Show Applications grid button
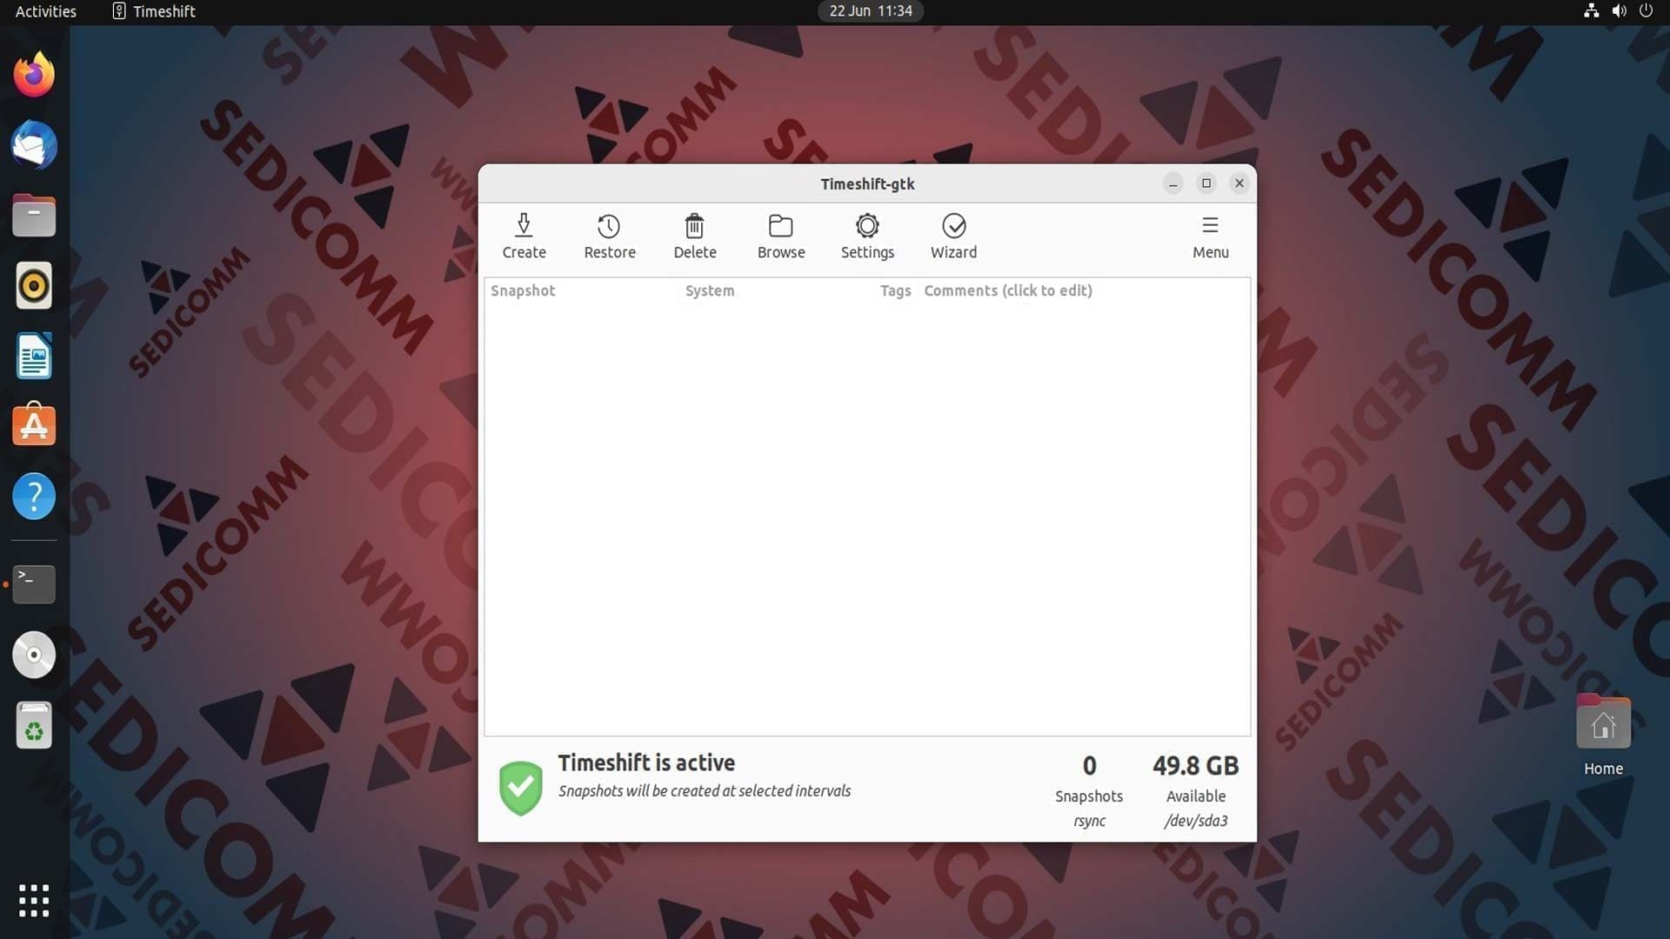The width and height of the screenshot is (1670, 939). point(34,901)
